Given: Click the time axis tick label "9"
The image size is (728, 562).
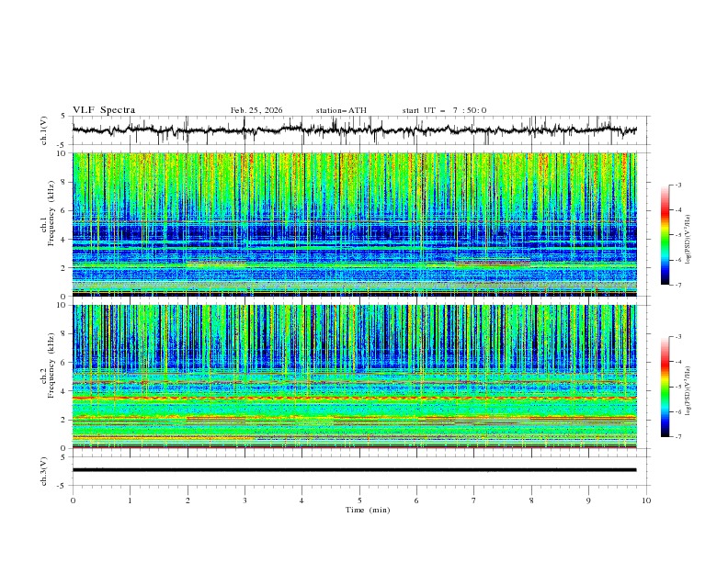Looking at the screenshot, I should click(588, 500).
